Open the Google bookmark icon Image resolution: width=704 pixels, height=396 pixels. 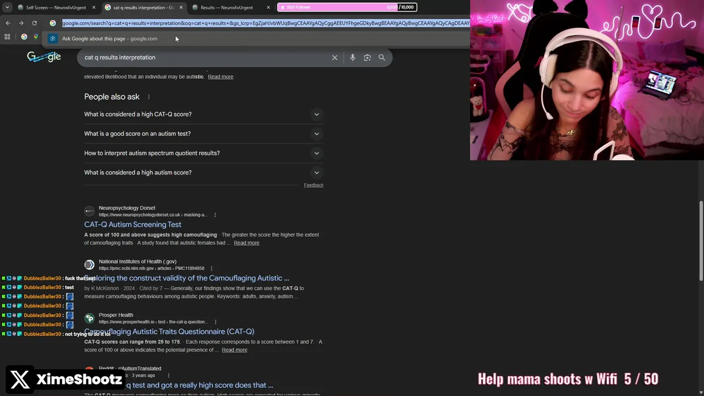24,37
